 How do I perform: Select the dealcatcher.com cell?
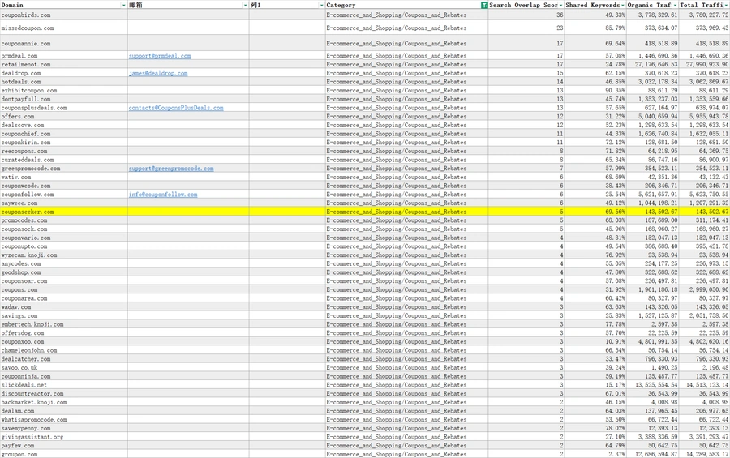pos(64,359)
